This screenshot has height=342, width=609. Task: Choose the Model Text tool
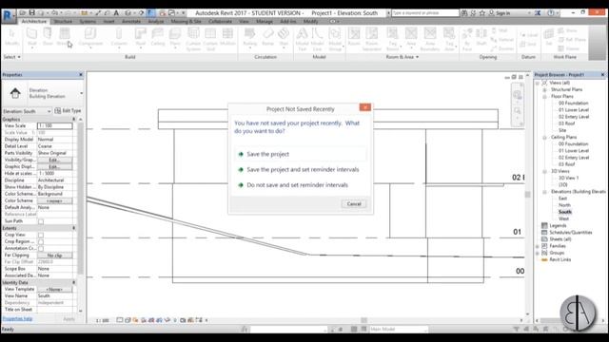tap(302, 39)
